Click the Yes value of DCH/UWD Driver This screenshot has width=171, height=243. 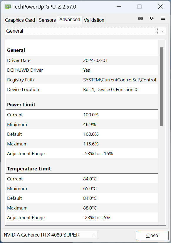pyautogui.click(x=86, y=70)
